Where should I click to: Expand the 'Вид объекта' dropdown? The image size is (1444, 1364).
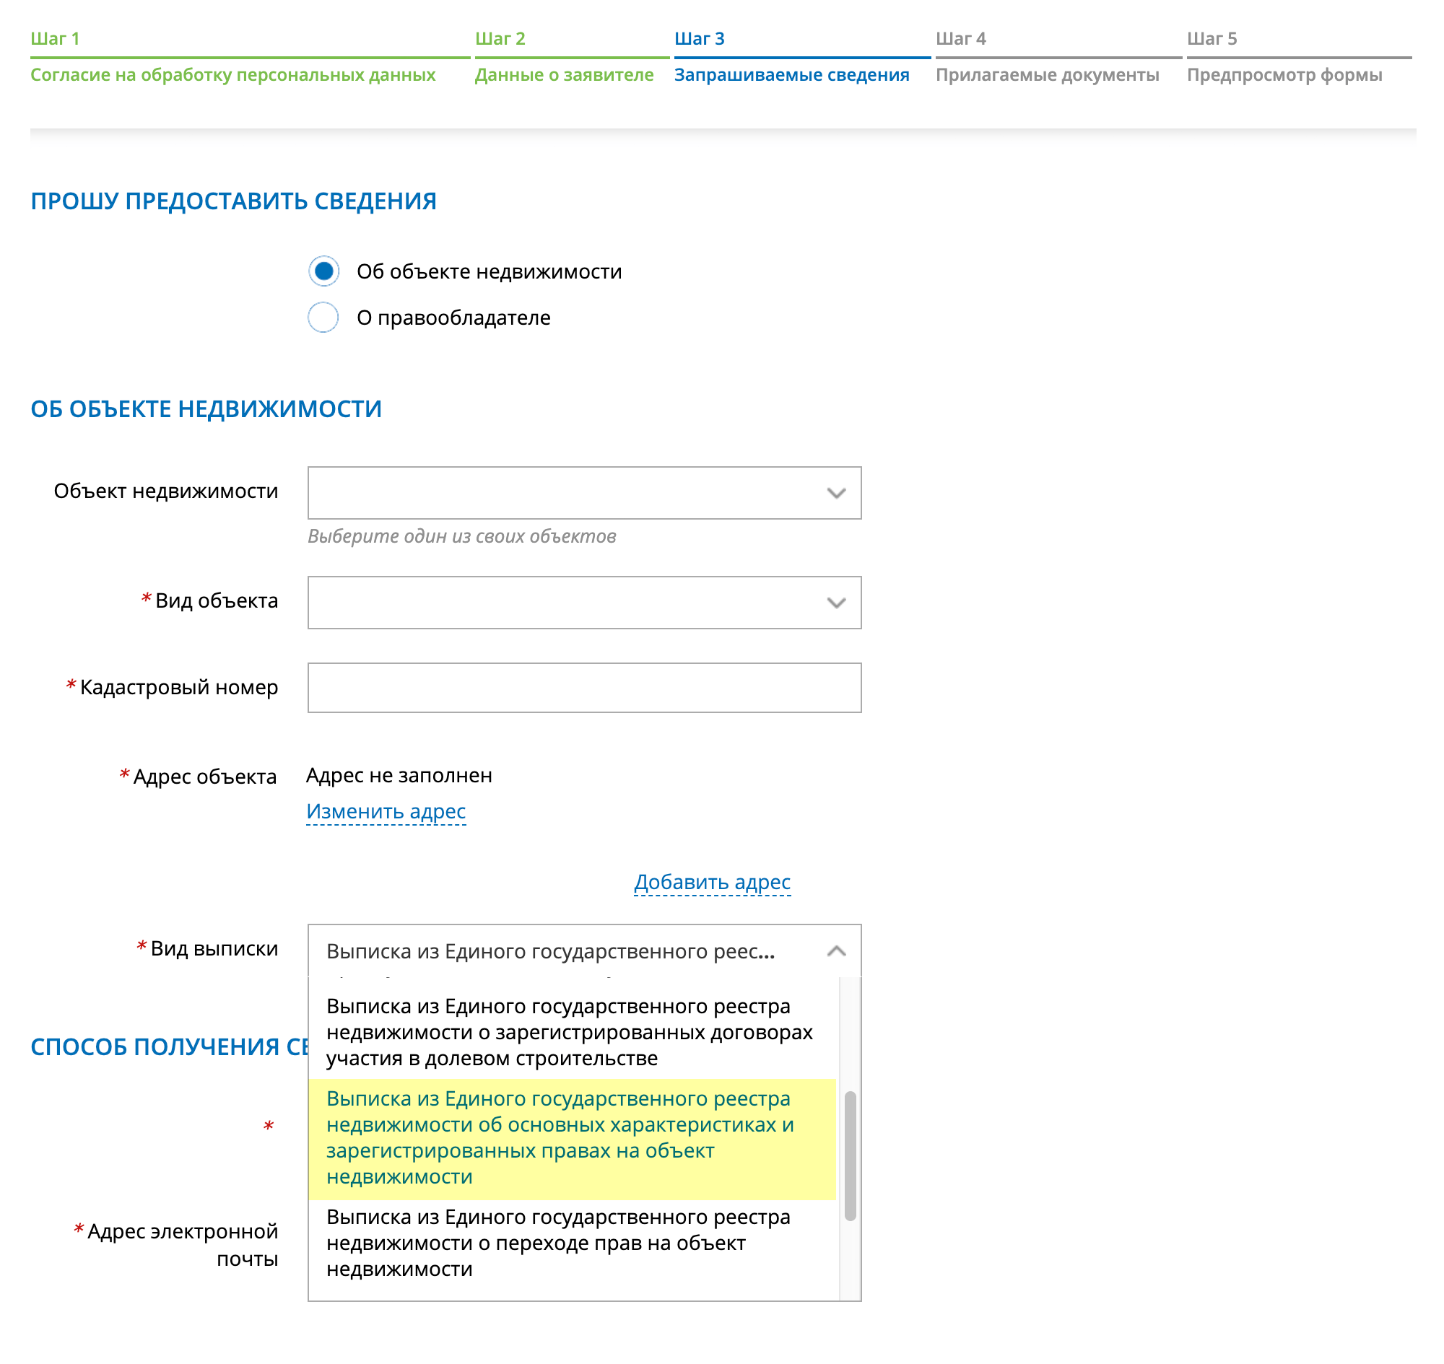click(584, 603)
